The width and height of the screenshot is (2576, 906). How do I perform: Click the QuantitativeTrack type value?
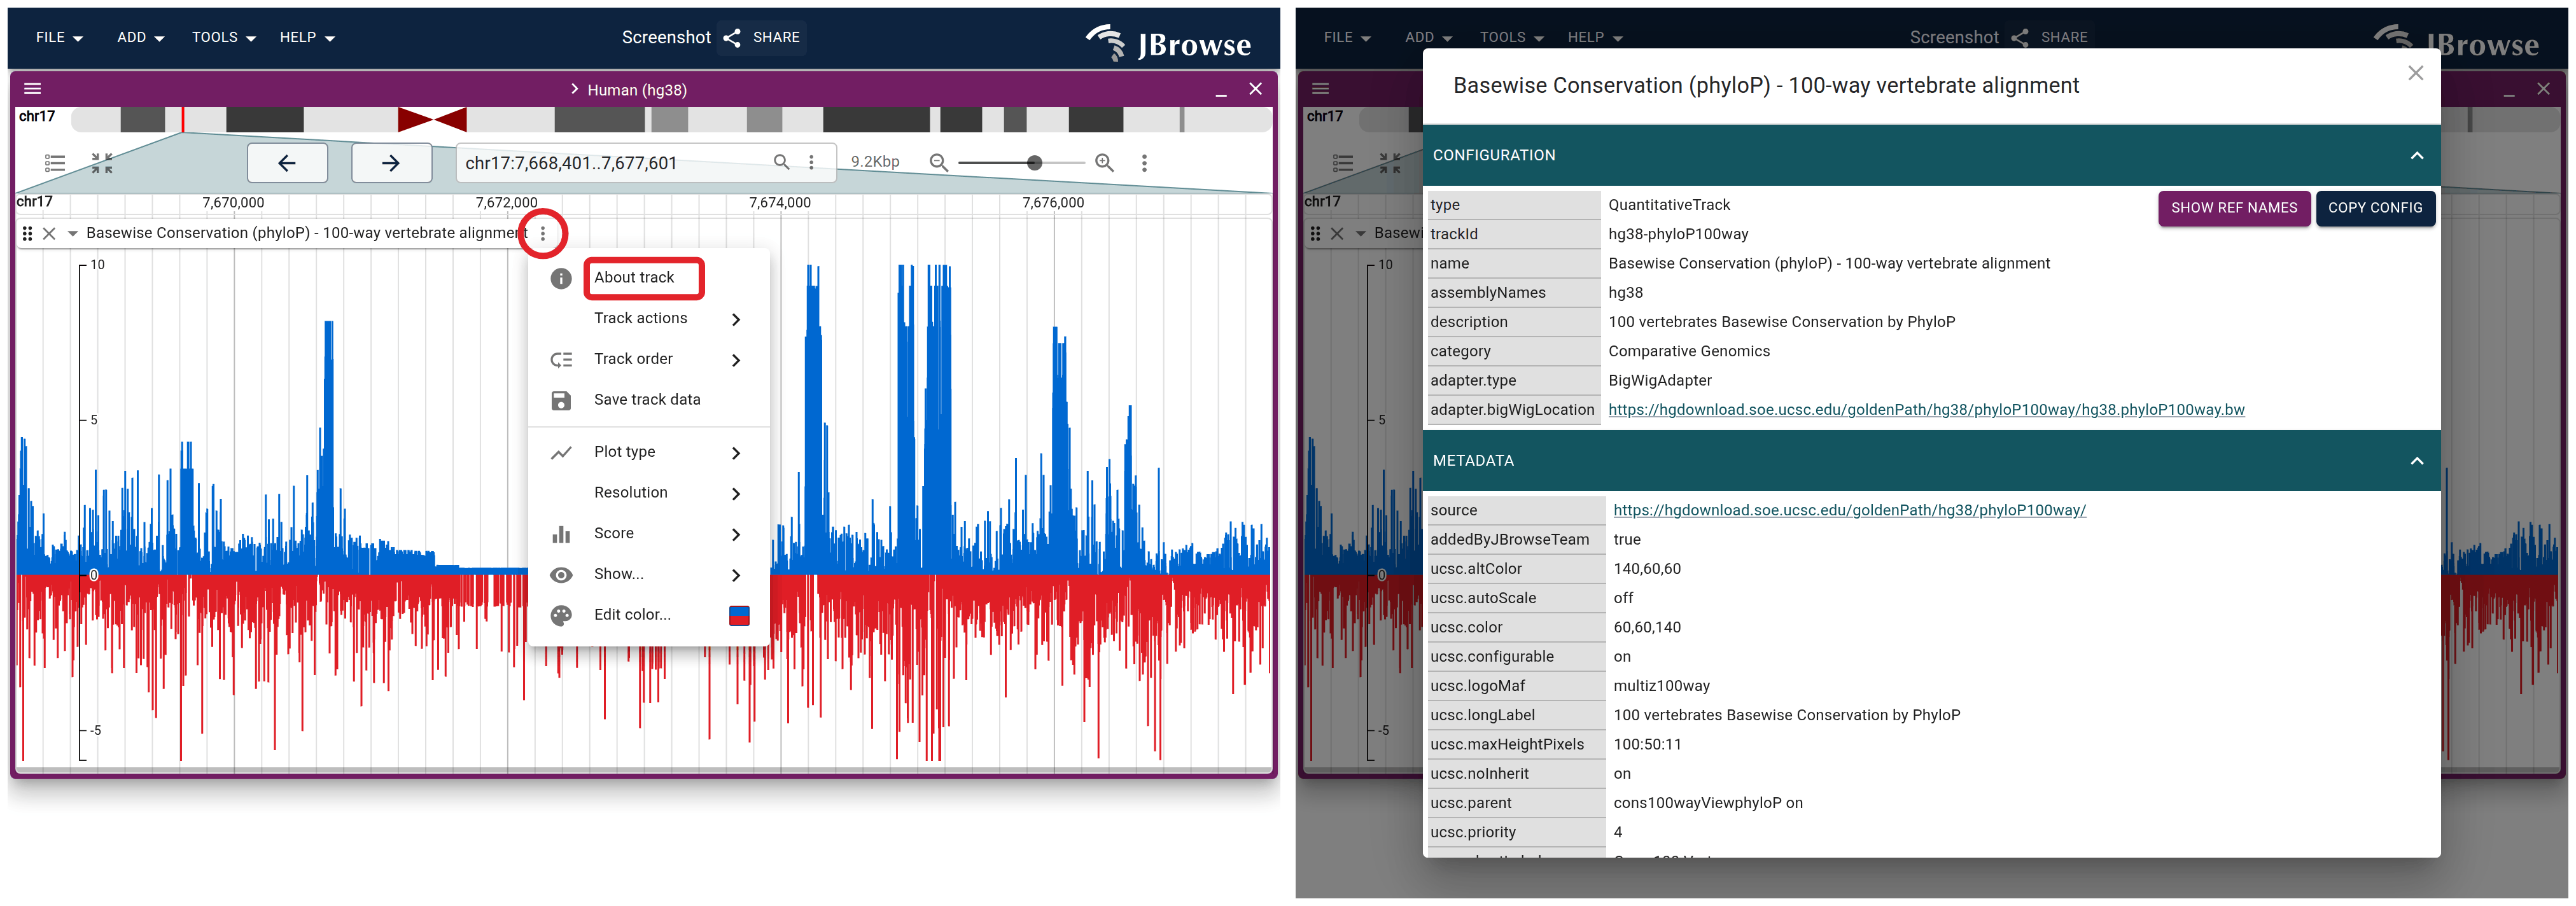[1668, 205]
